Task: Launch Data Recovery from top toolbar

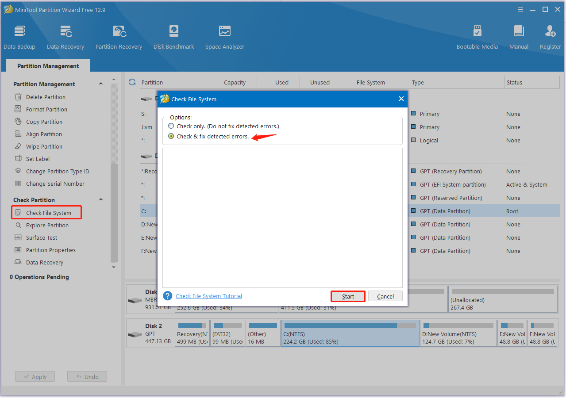Action: (65, 38)
